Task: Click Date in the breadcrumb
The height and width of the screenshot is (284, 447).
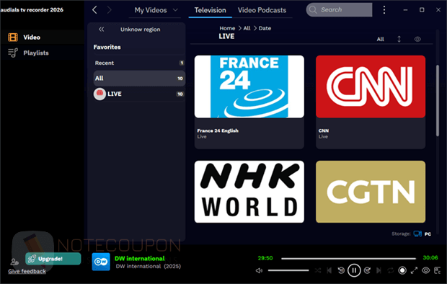Action: (265, 28)
